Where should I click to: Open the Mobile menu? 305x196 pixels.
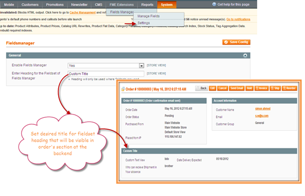point(9,4)
